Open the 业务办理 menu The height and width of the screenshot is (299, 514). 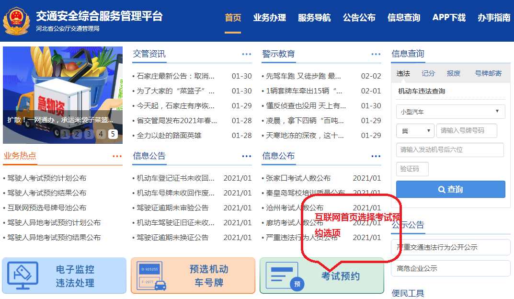270,17
